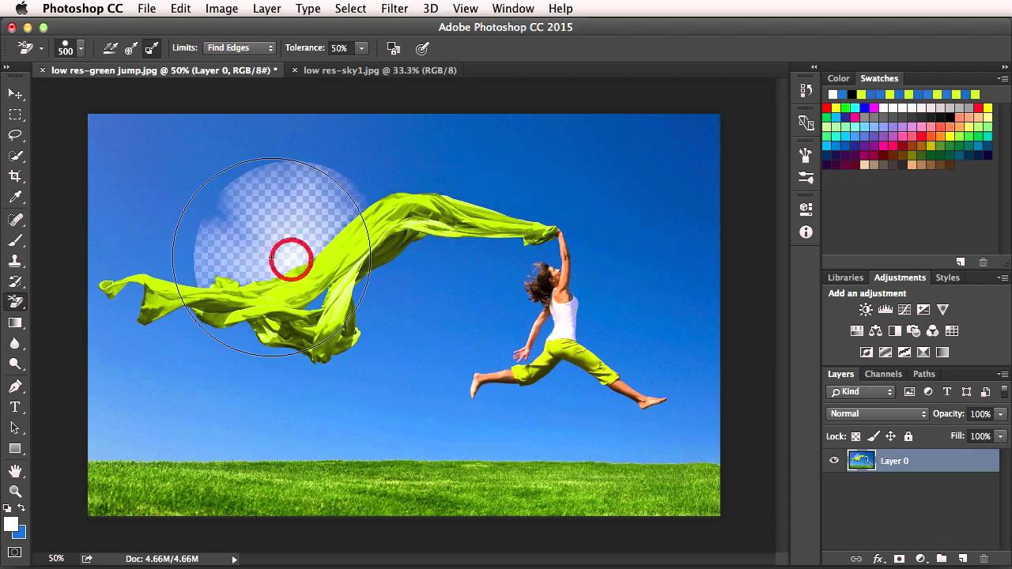
Task: Select the Rectangular Marquee tool
Action: coord(15,115)
